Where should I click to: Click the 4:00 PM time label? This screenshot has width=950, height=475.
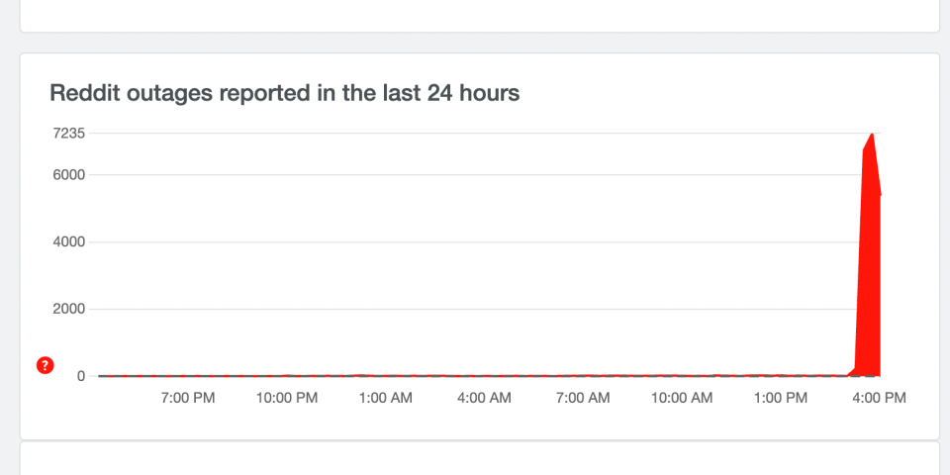tap(879, 398)
